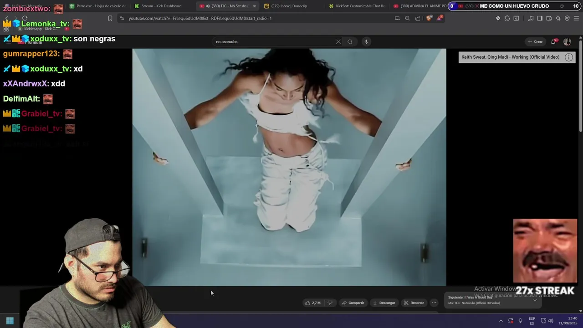Screen dimensions: 583x328
Task: Expand the 'Siguiente: It Was A Good Day' playlist panel
Action: tap(535, 300)
